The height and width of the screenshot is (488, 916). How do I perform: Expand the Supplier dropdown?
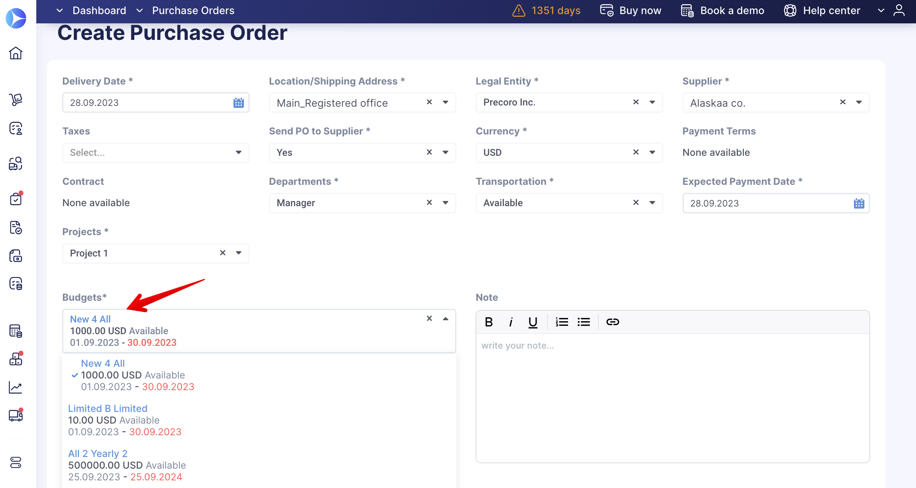point(859,102)
